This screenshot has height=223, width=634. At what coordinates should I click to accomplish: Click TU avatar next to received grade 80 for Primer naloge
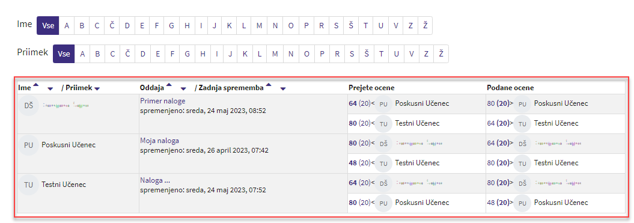tap(384, 124)
